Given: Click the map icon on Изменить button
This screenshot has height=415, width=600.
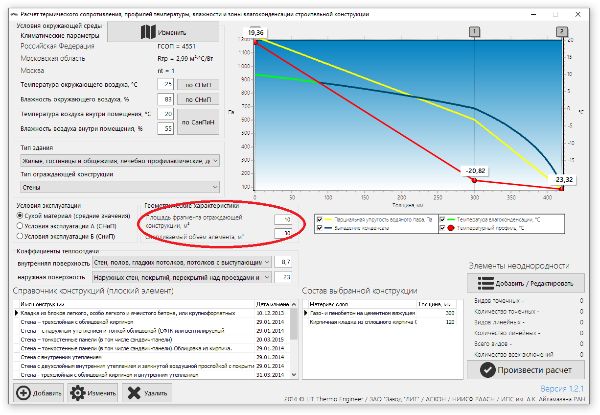Looking at the screenshot, I should pos(148,32).
